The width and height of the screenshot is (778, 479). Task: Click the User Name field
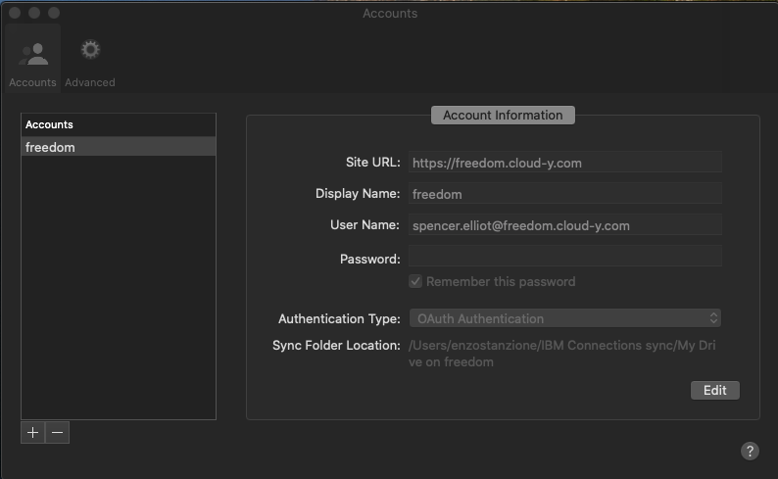[x=565, y=225]
